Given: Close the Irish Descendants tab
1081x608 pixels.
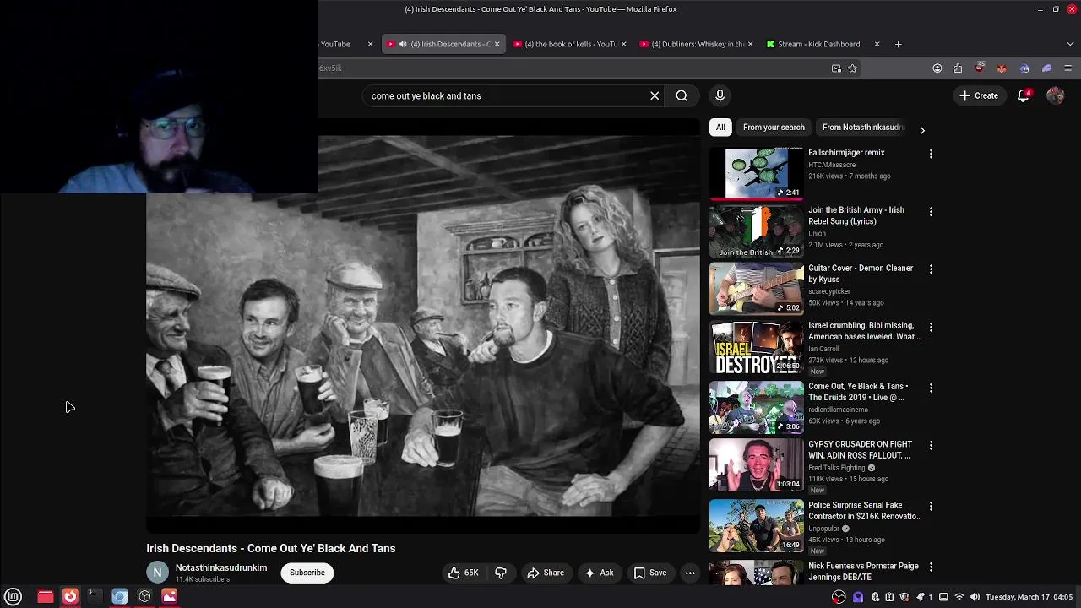Looking at the screenshot, I should [x=497, y=44].
